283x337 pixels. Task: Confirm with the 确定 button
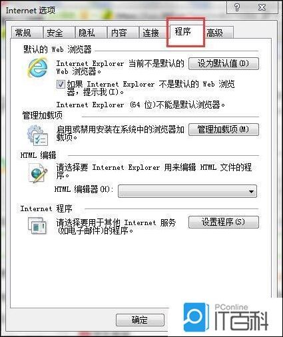coord(140,320)
